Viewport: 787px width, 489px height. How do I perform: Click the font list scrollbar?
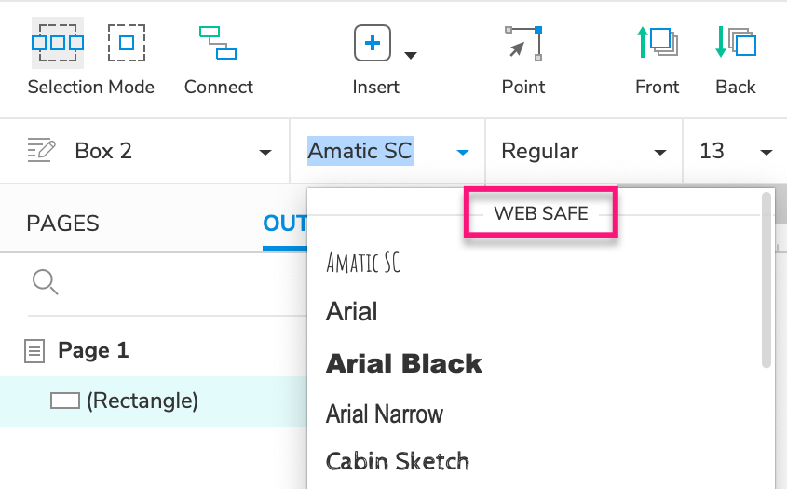(767, 279)
